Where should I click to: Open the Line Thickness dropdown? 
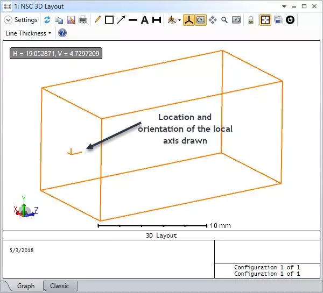[28, 33]
